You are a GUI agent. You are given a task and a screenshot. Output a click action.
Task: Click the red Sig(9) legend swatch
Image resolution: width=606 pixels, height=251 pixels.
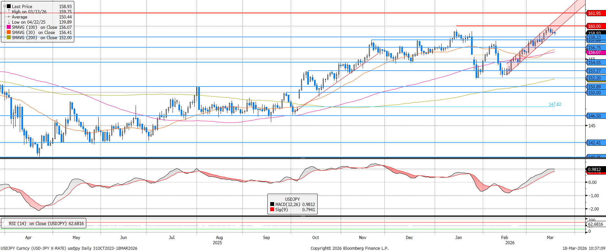(x=272, y=210)
